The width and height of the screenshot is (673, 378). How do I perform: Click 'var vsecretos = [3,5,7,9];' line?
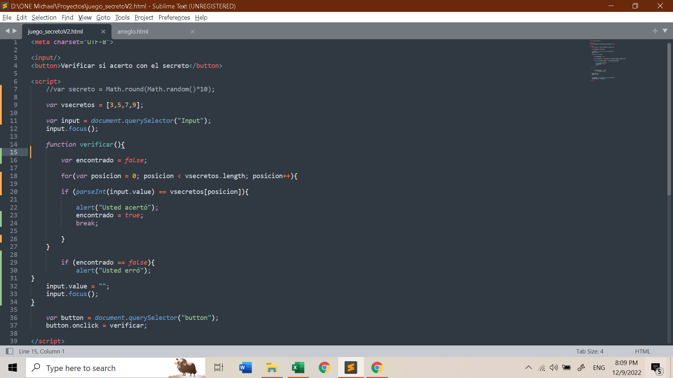pos(95,105)
